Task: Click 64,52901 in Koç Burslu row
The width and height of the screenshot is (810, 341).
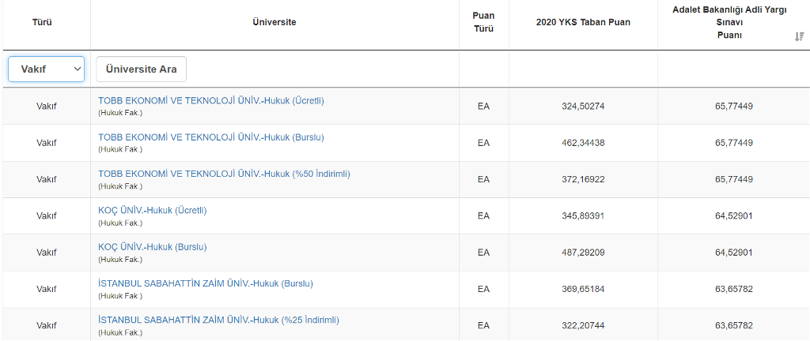Action: 733,253
